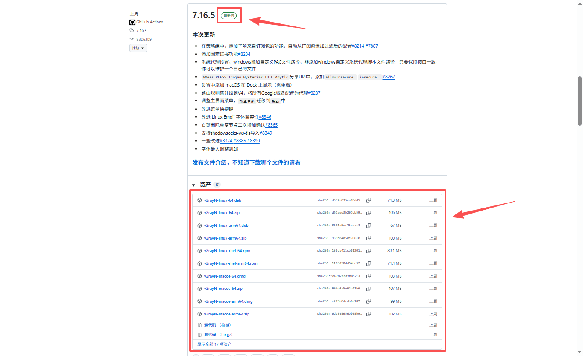The image size is (583, 356).
Task: Click the tag icon next to 7.16.5
Action: (132, 31)
